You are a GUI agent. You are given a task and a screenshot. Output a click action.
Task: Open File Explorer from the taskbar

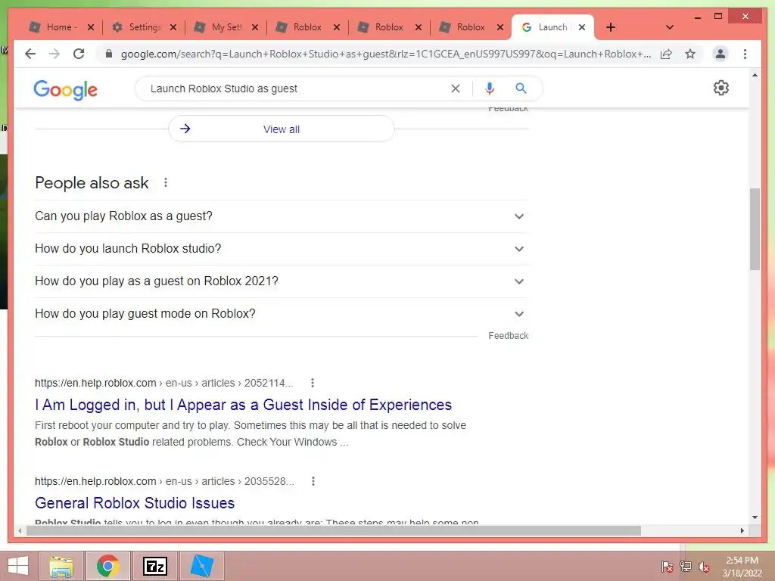pyautogui.click(x=61, y=566)
